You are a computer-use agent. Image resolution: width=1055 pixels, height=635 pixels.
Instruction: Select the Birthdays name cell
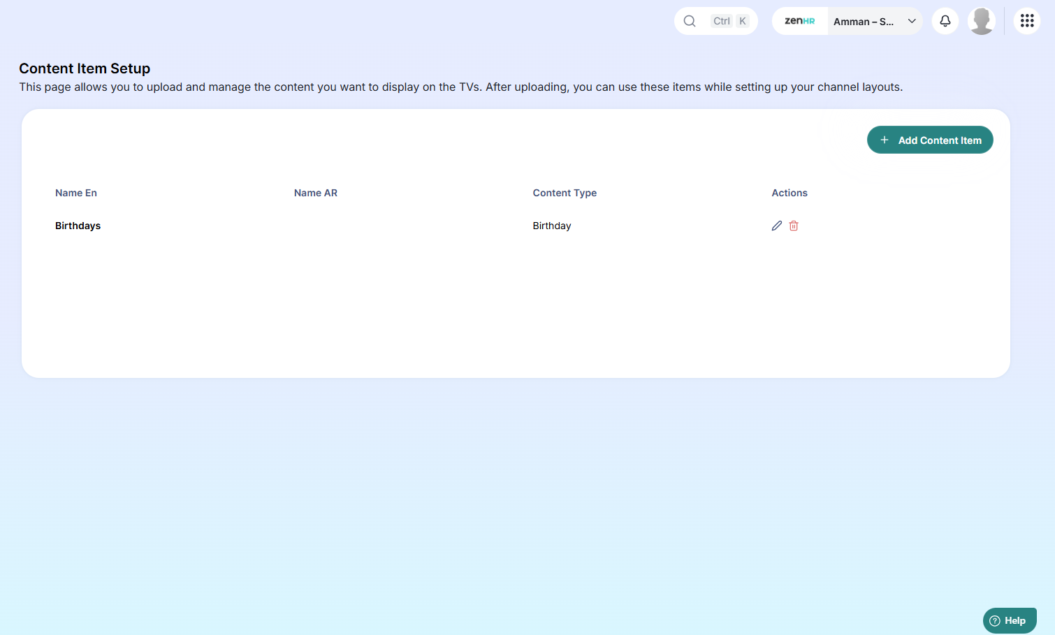click(x=78, y=226)
